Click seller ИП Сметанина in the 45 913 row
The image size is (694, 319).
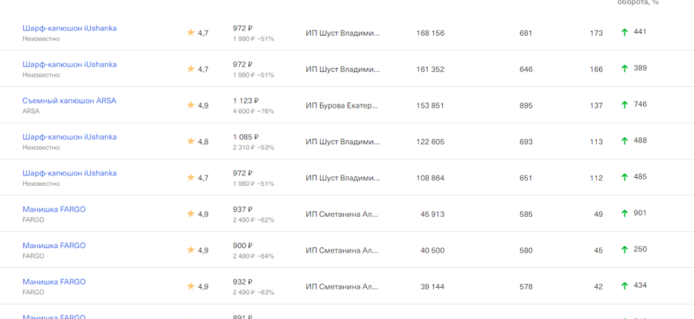342,214
